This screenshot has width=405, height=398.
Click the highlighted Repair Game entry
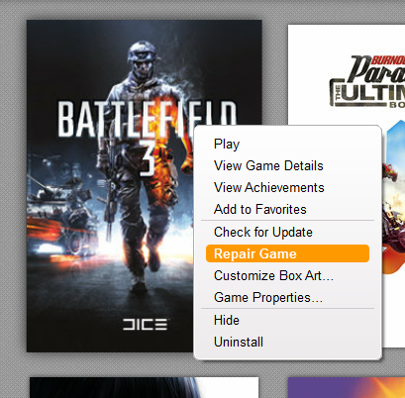[x=287, y=253]
